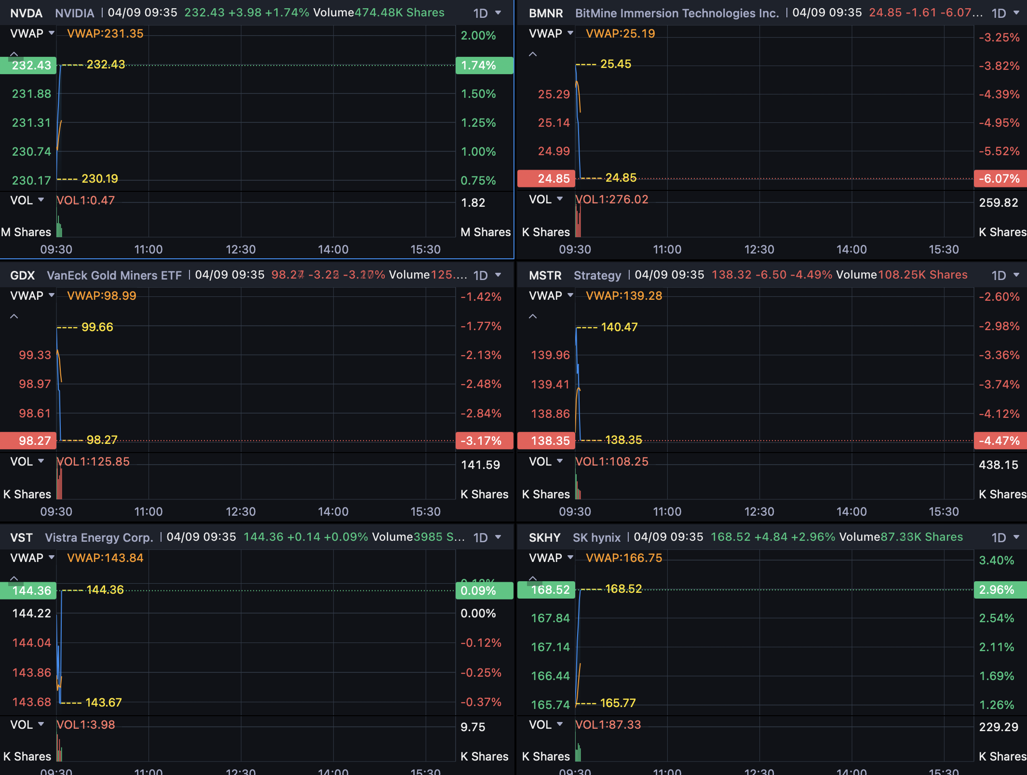Expand the VWAP indicator dropdown in BMNR panel
The height and width of the screenshot is (775, 1027).
pyautogui.click(x=551, y=33)
